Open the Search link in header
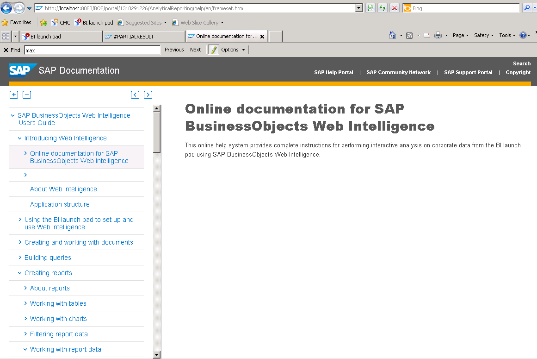Viewport: 537px width, 359px height. [522, 64]
